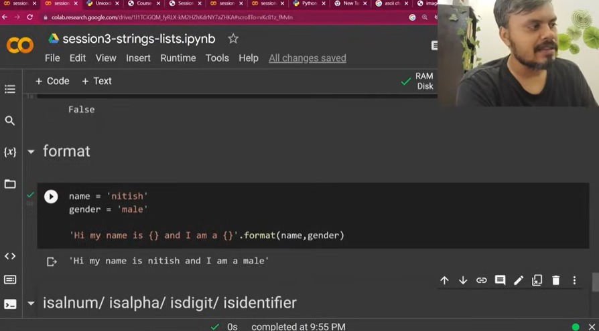
Task: Copy link to cell icon
Action: [x=481, y=280]
